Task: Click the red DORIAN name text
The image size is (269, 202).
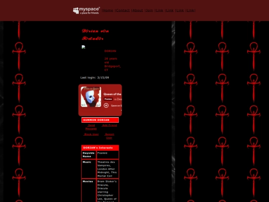Action: click(x=110, y=51)
